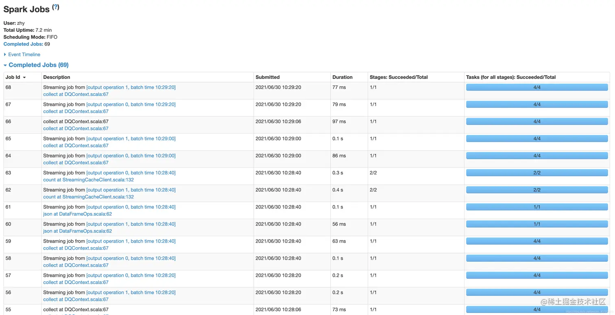Open job 58's output operation 0 batch link
615x315 pixels.
131,258
